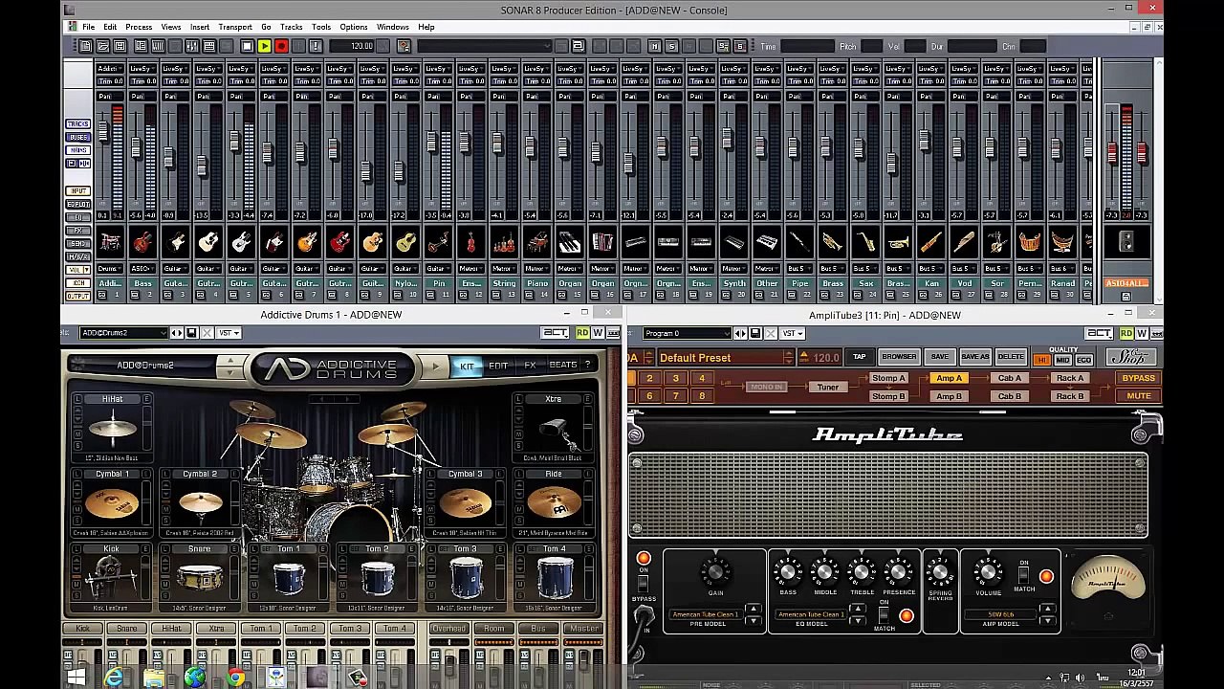The image size is (1224, 689).
Task: Click the Tuner button in AmpliTube chain
Action: point(827,387)
